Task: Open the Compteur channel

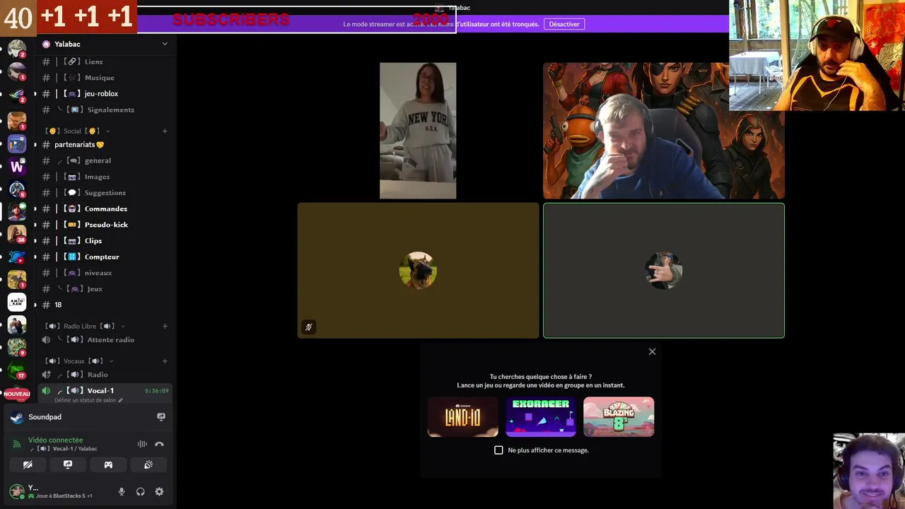Action: point(105,257)
